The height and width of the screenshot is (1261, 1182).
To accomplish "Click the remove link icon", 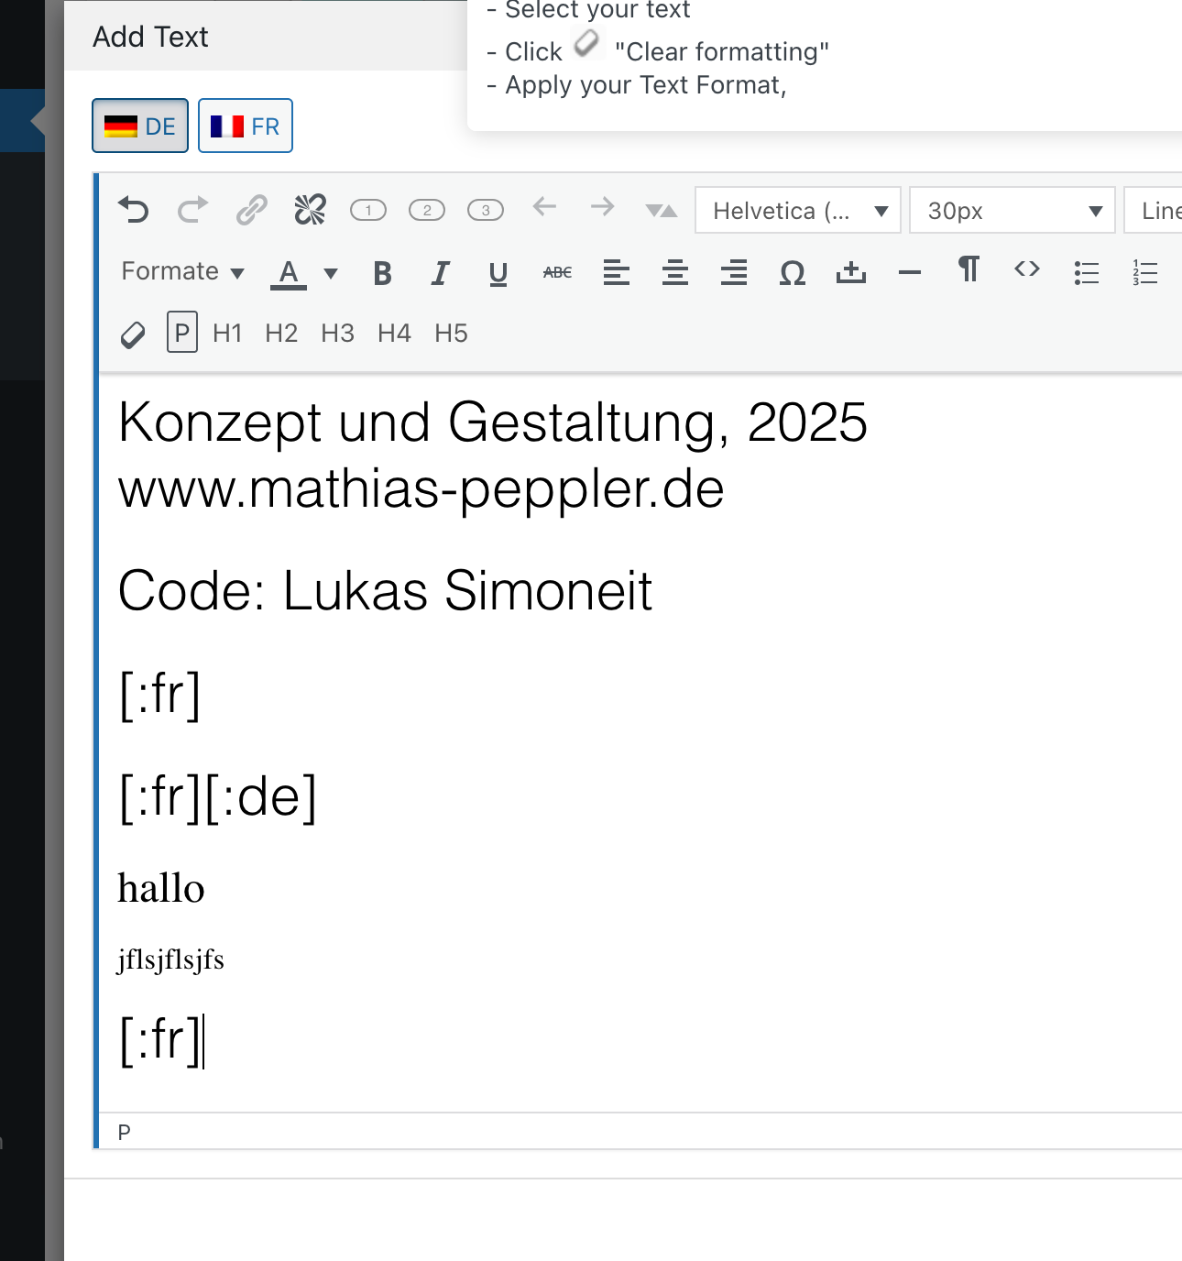I will click(310, 210).
